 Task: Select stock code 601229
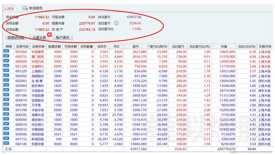tap(21, 71)
